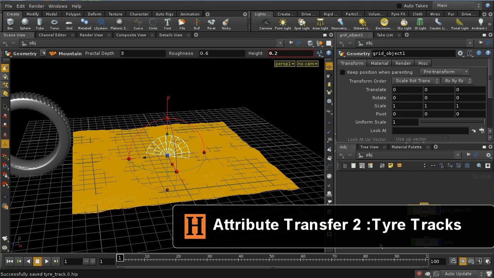
Task: Select the Box shelf tool
Action: coord(10,23)
